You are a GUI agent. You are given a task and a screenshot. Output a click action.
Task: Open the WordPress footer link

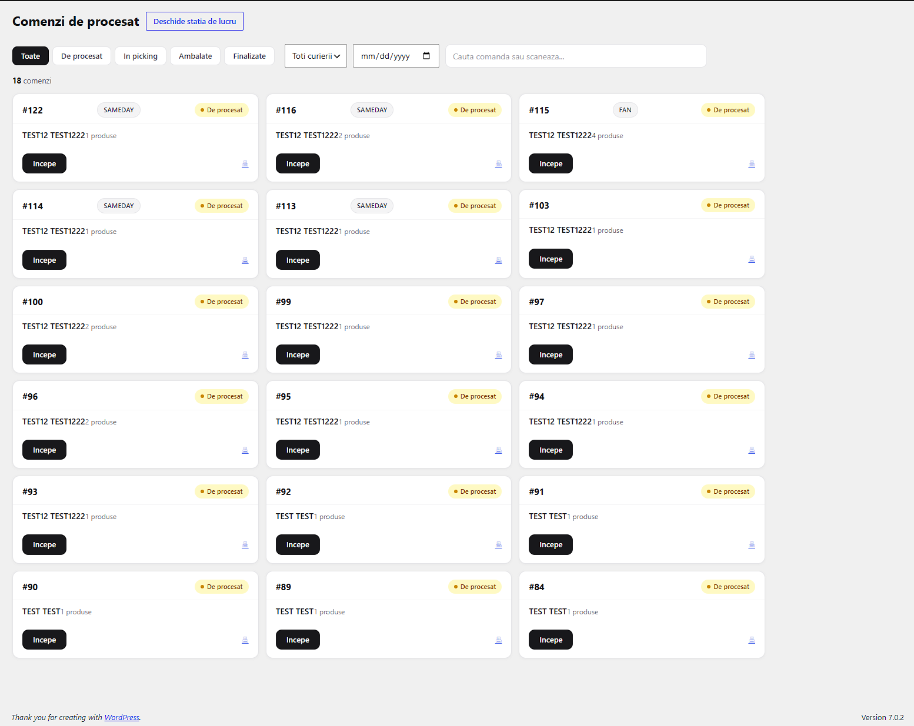[x=122, y=717]
